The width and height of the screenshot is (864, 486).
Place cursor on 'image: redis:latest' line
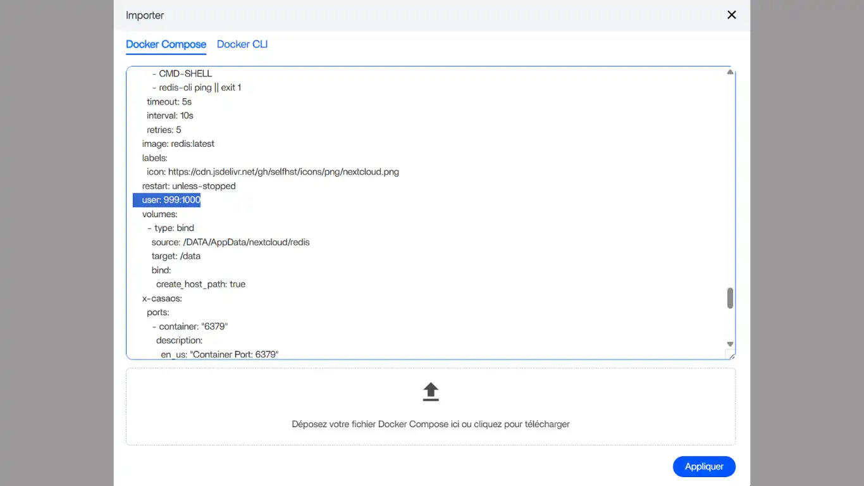pyautogui.click(x=178, y=144)
